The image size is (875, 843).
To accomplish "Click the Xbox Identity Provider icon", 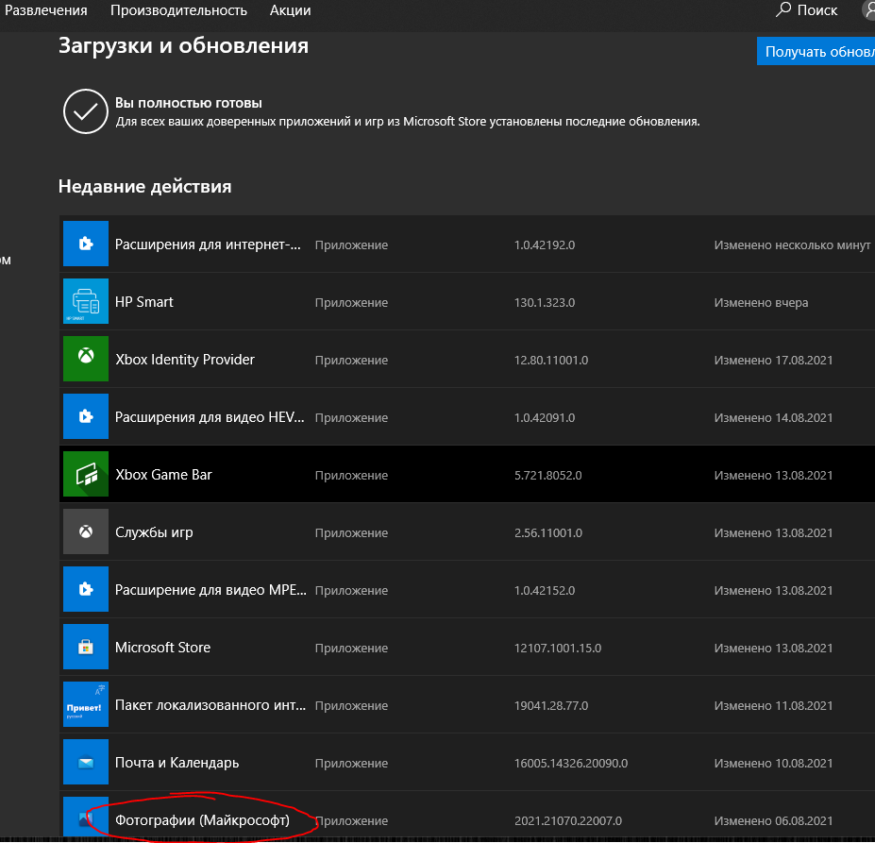I will (x=86, y=360).
